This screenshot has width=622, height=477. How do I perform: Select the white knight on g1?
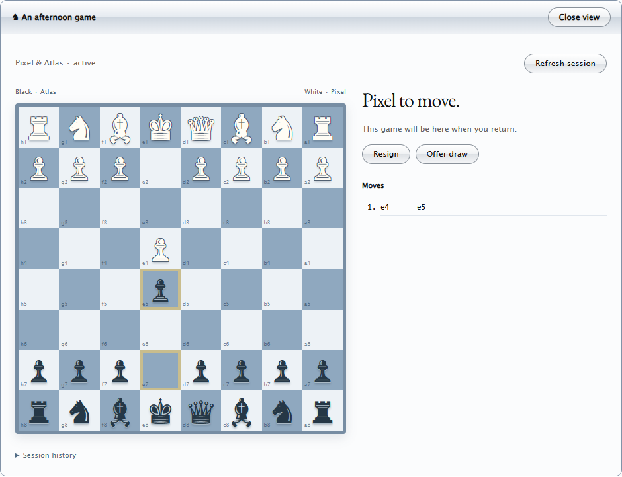point(79,127)
